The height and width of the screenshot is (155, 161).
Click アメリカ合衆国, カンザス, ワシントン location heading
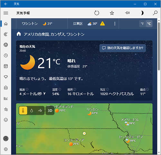[54, 34]
